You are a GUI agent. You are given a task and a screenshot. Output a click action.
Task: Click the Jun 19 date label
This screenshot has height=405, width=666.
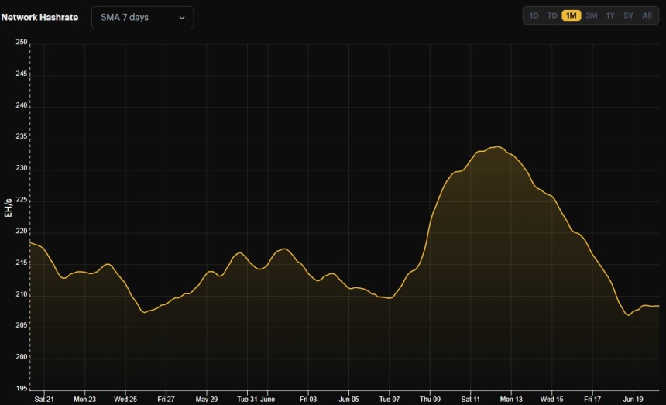pos(633,400)
